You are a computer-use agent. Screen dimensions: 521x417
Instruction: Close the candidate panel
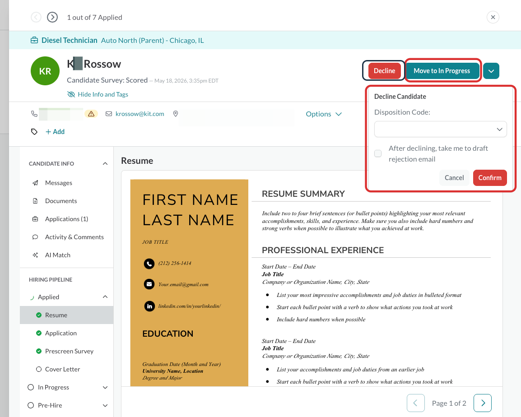[493, 17]
